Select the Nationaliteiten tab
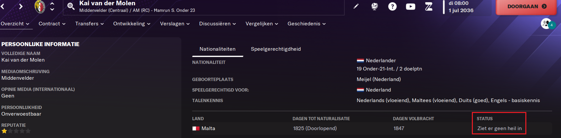This screenshot has height=138, width=561. (x=218, y=49)
